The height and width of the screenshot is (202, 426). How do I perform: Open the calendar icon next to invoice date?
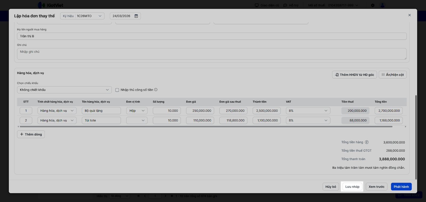point(136,16)
